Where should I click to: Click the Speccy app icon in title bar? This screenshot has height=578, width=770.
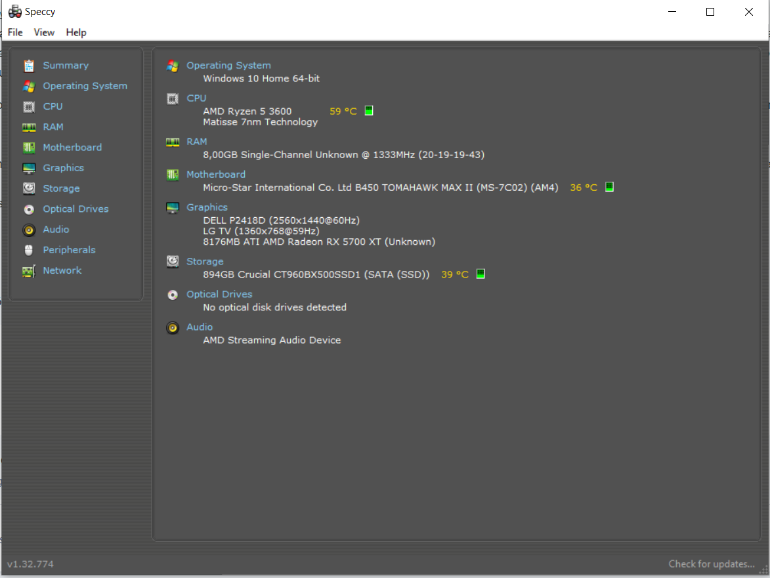point(14,11)
